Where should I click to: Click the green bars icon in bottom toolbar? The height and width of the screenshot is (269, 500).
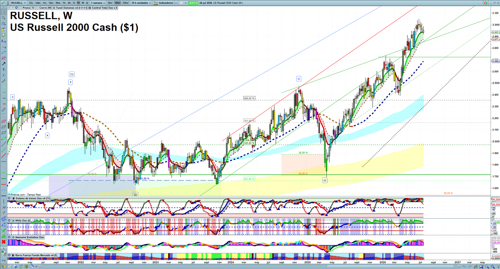click(x=26, y=267)
